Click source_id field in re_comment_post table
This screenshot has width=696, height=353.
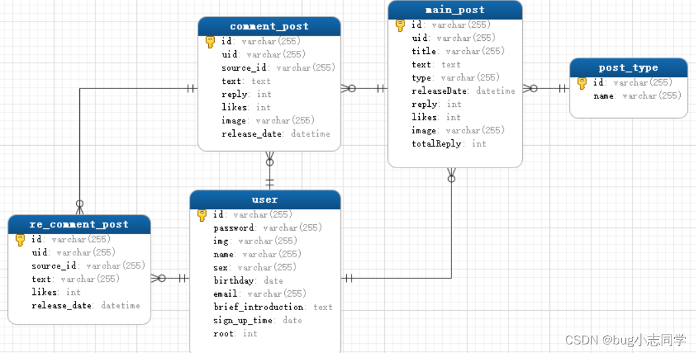(x=89, y=266)
